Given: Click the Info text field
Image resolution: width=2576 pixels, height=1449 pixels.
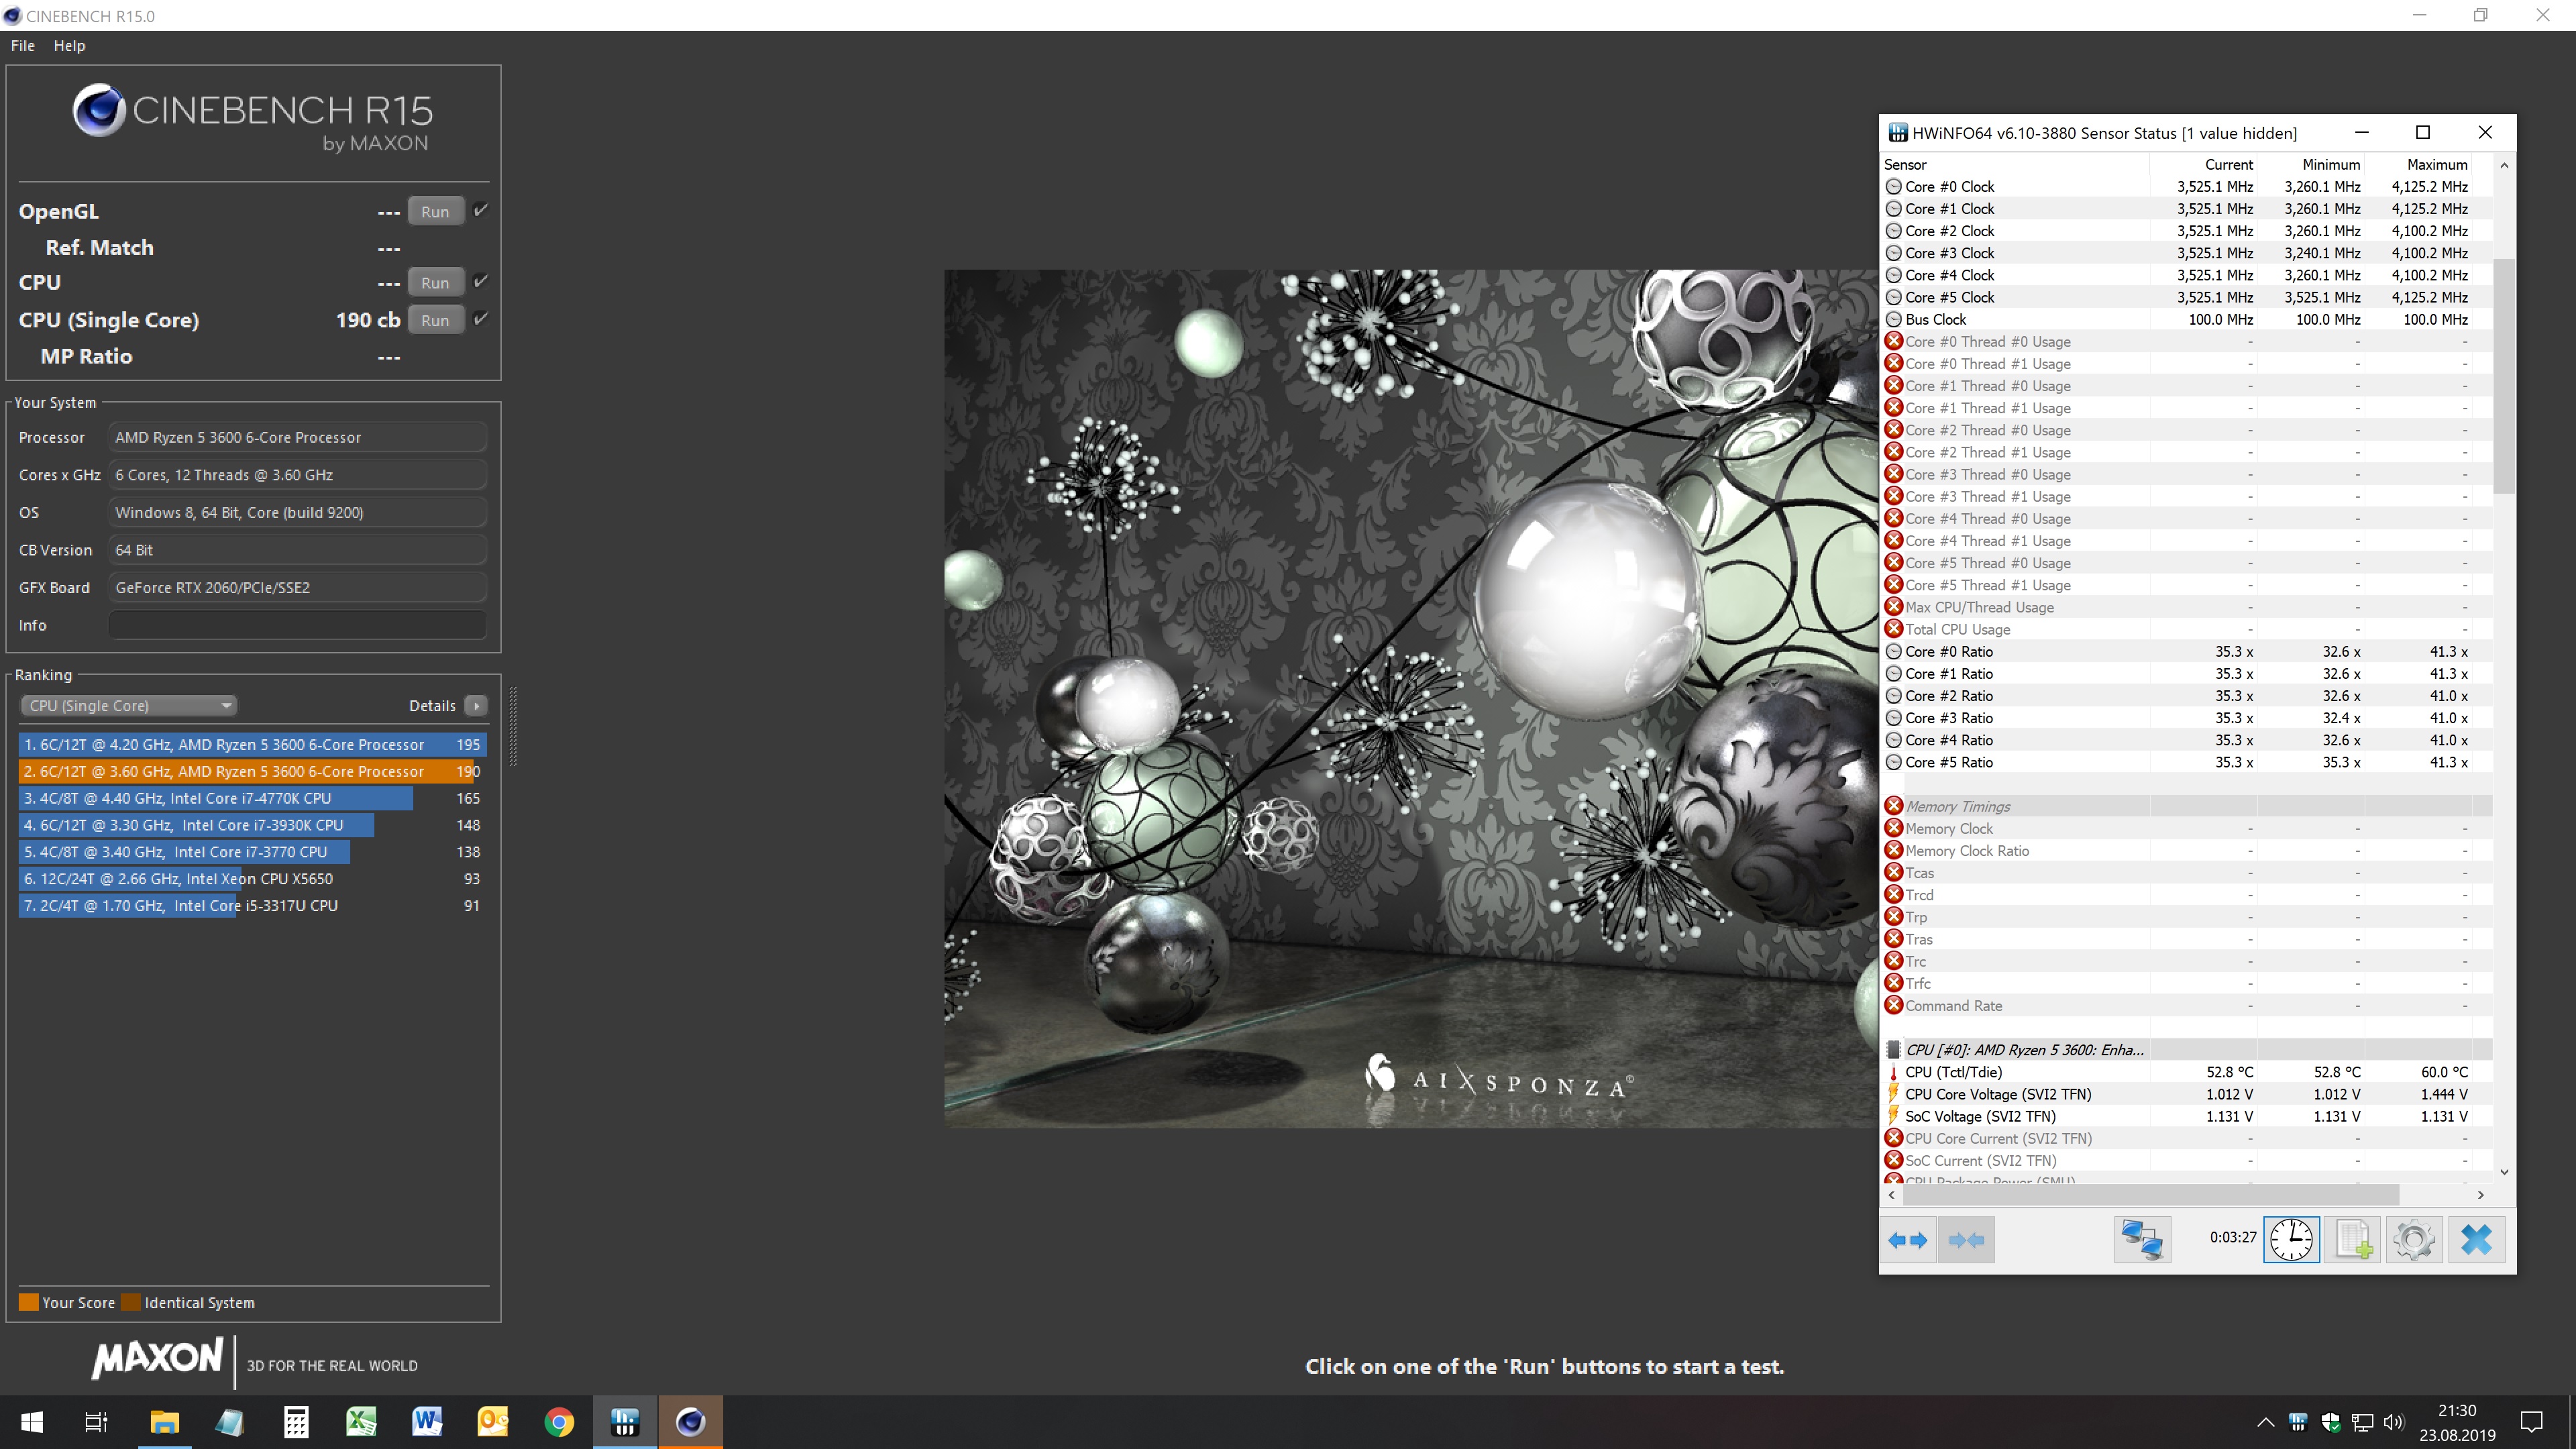Looking at the screenshot, I should click(x=297, y=625).
